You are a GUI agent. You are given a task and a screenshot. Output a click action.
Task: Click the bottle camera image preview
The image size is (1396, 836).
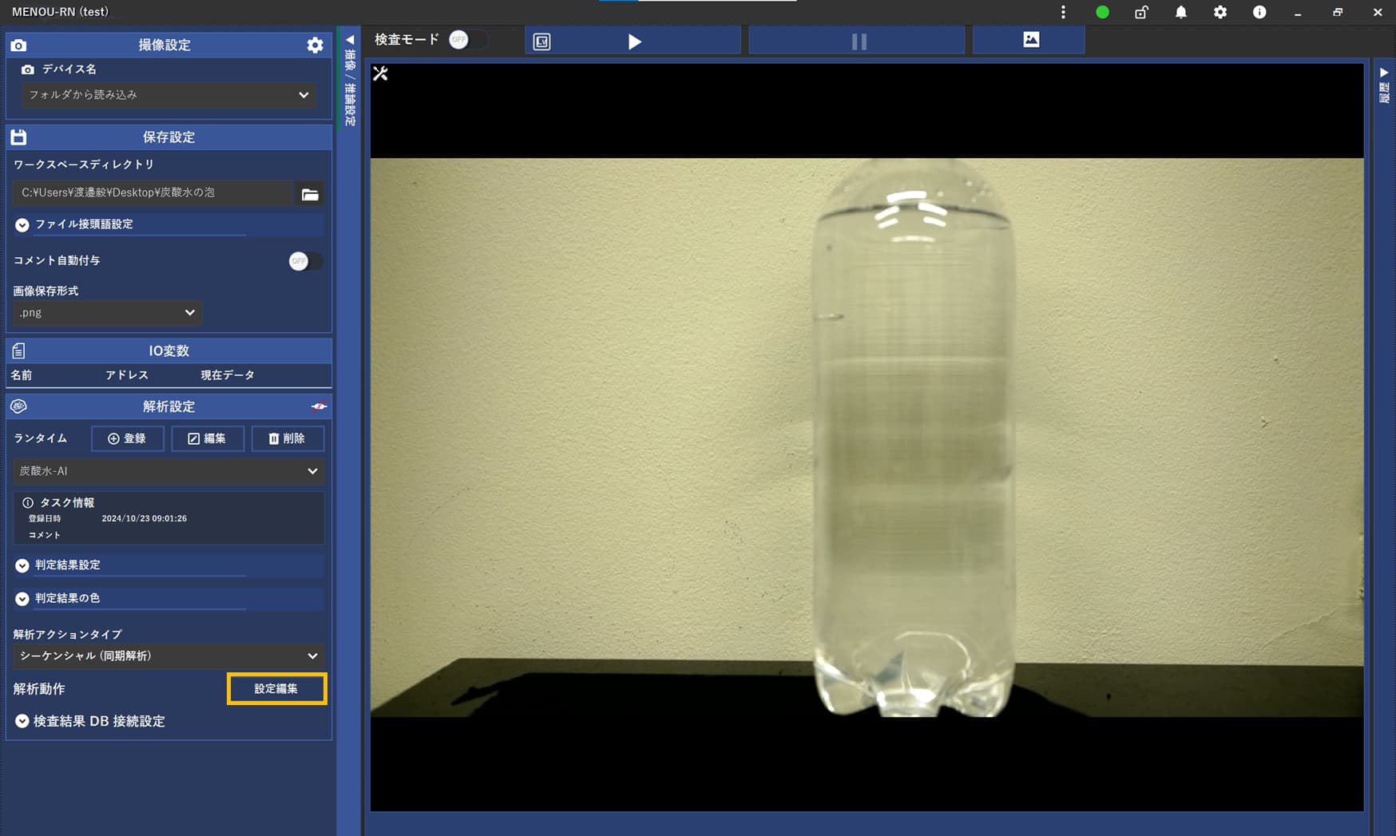click(x=867, y=438)
